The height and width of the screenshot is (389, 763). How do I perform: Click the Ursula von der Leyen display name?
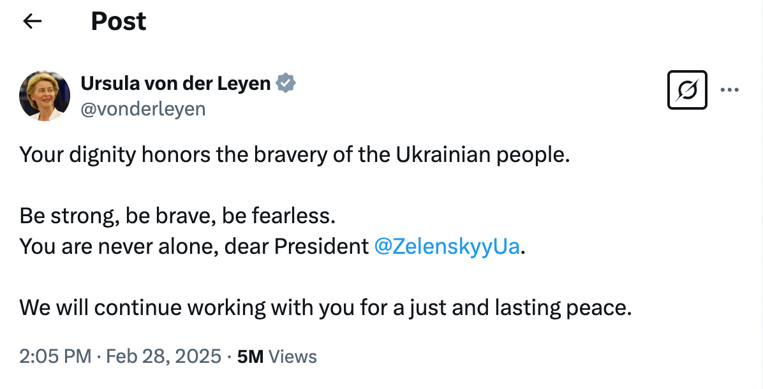175,83
